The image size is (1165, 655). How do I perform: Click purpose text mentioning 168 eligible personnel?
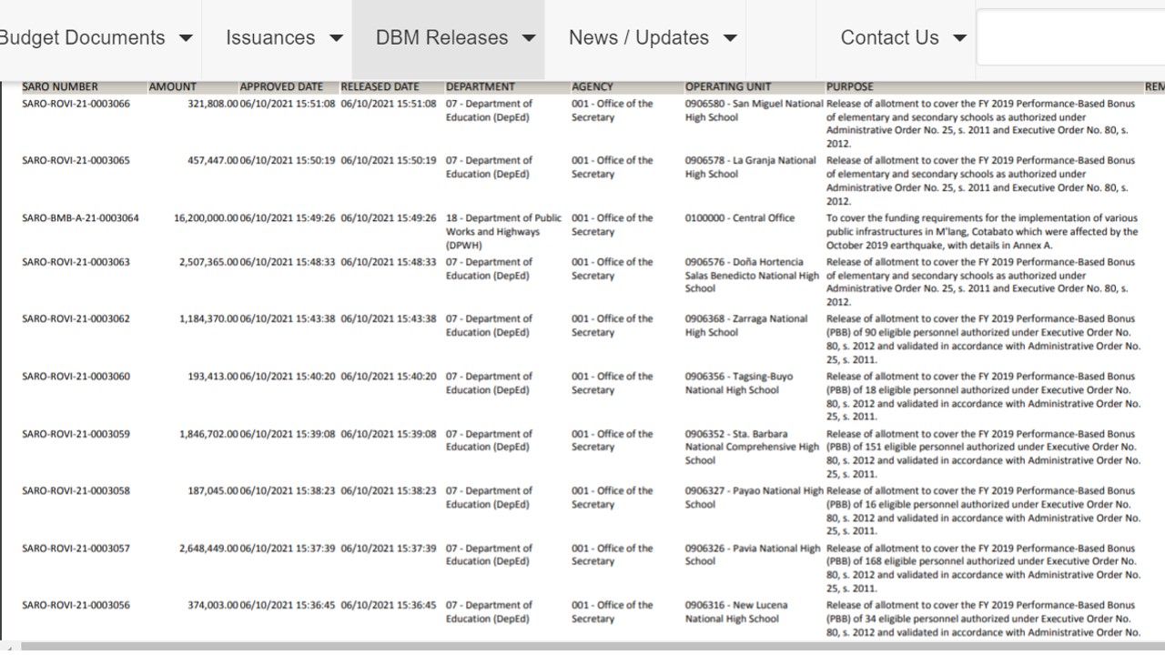pyautogui.click(x=983, y=569)
